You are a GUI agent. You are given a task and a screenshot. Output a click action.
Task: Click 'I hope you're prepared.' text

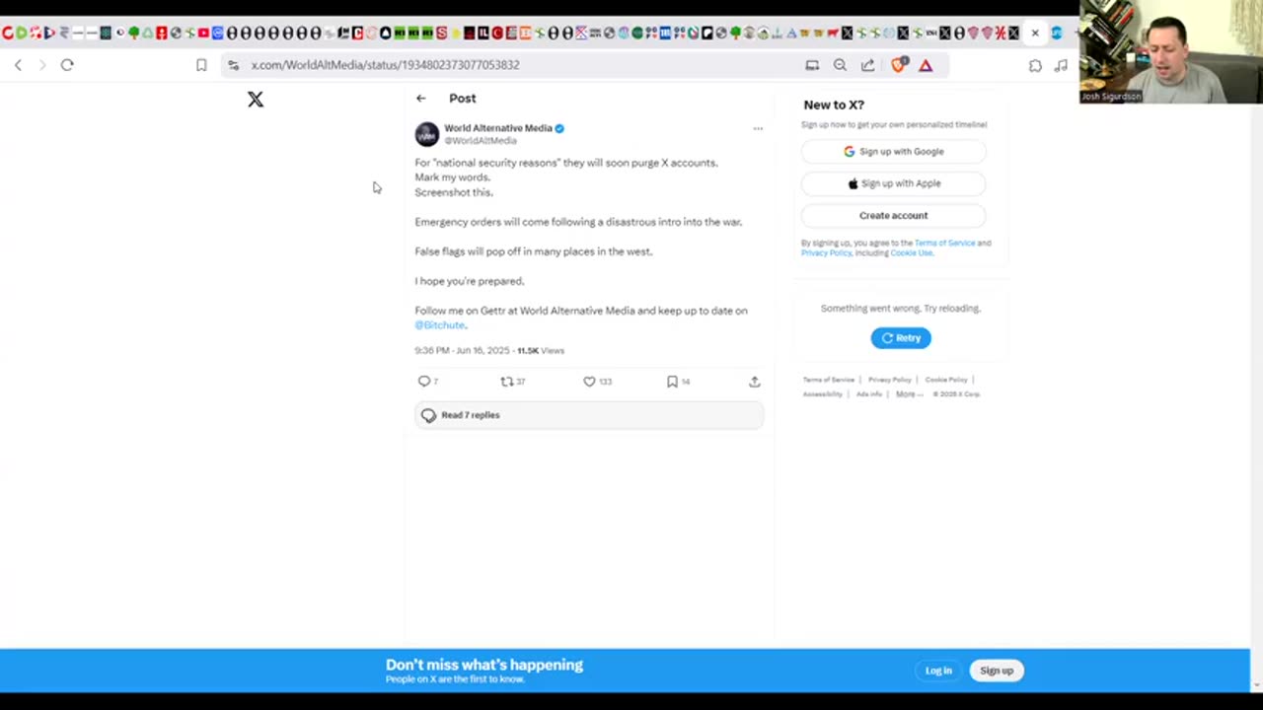point(470,281)
